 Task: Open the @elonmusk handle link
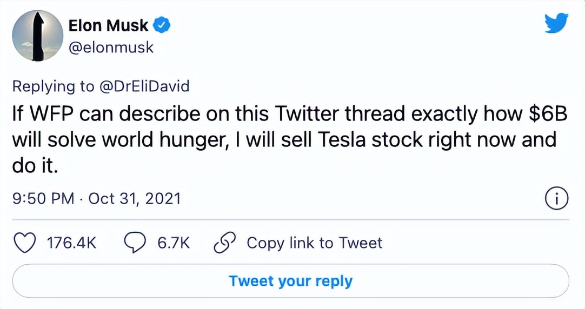[x=111, y=48]
